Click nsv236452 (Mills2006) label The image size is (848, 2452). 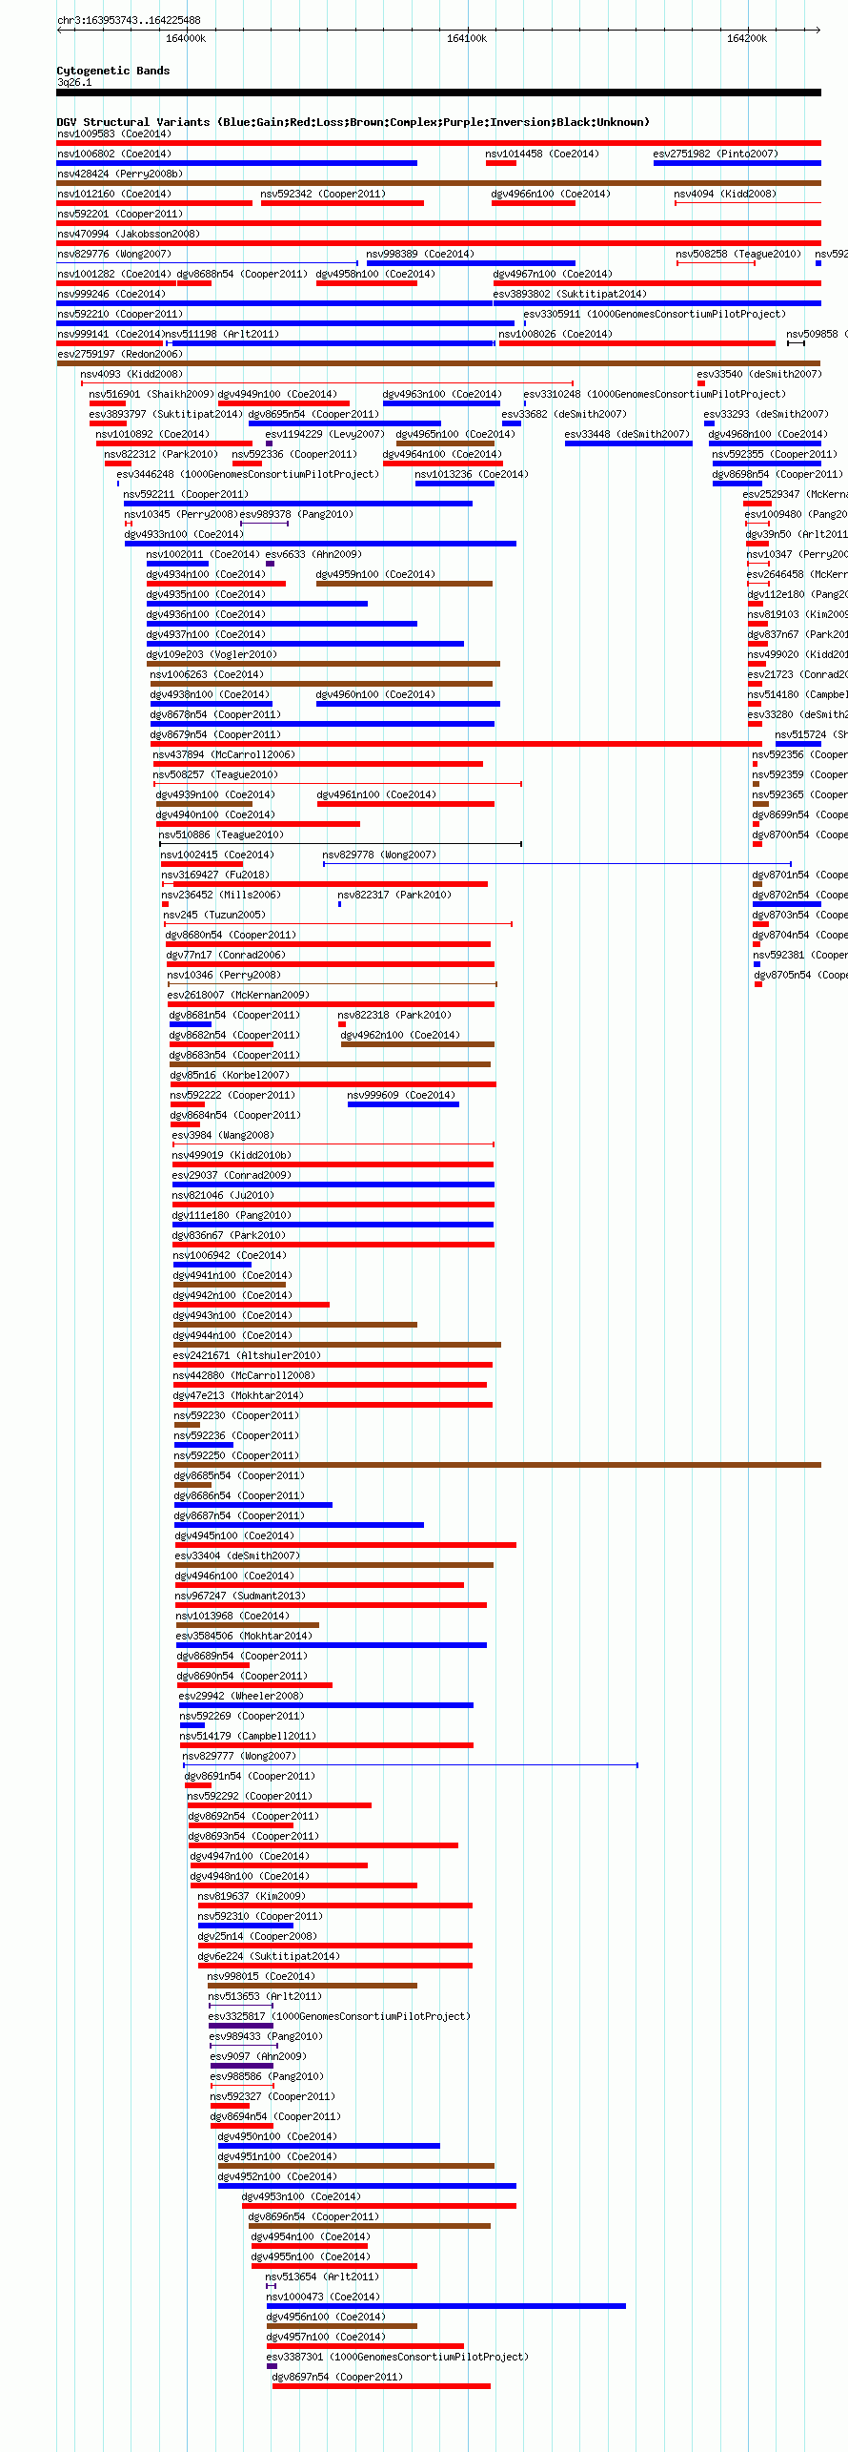[x=221, y=895]
